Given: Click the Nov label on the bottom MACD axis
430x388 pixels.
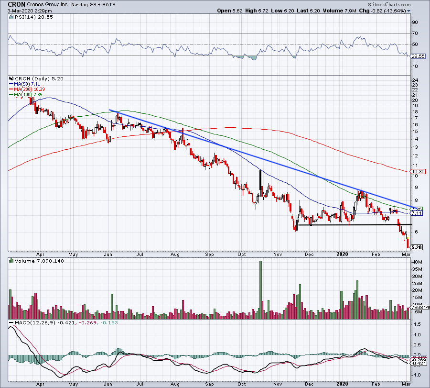Looking at the screenshot, I should point(278,384).
